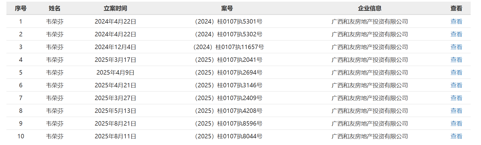This screenshot has height=145, width=481.
Task: Open 查看 link for case 桂0107执5301号
Action: 456,21
